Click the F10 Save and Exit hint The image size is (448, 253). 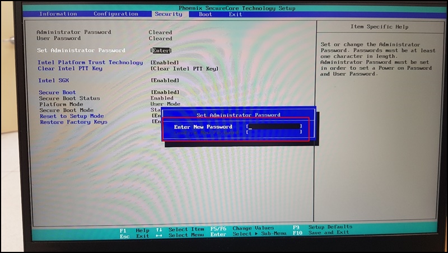click(320, 232)
